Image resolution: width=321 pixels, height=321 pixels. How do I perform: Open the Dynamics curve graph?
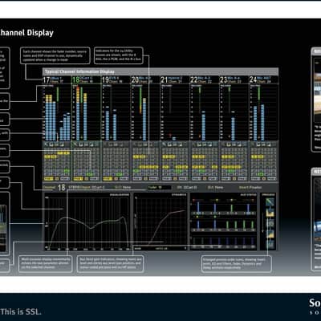click(160, 221)
